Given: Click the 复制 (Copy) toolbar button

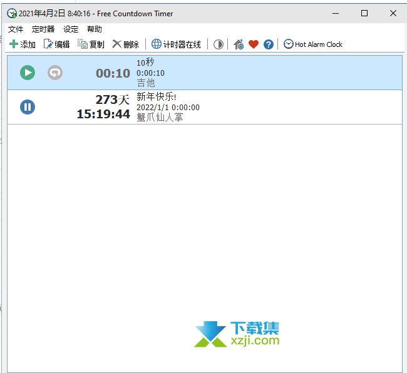Looking at the screenshot, I should [x=91, y=44].
